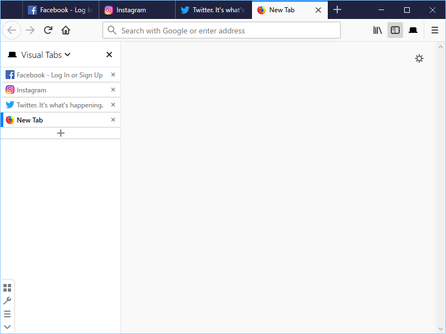The image size is (446, 334).
Task: Switch to the Facebook tab in tab strip
Action: coord(61,10)
